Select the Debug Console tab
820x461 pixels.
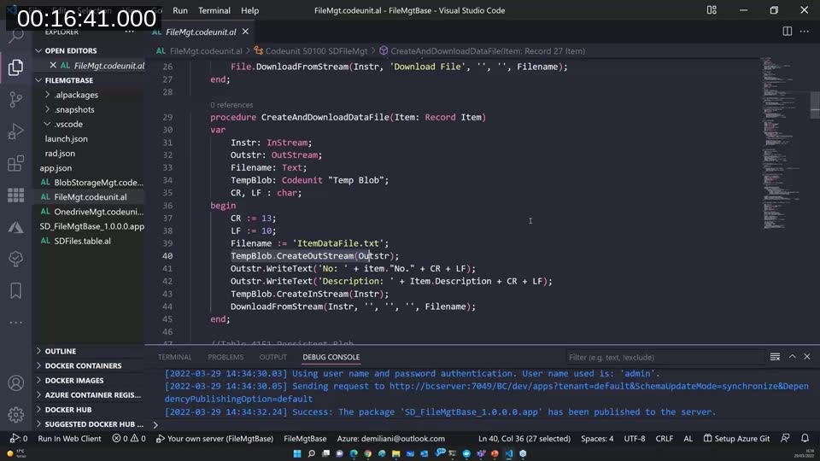pos(331,357)
